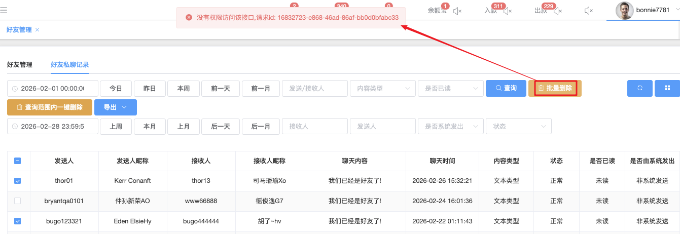
Task: Open the grid column settings icon
Action: [667, 88]
